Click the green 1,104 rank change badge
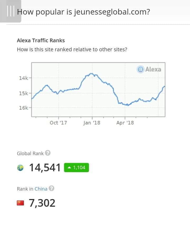190x240 pixels. pyautogui.click(x=77, y=168)
